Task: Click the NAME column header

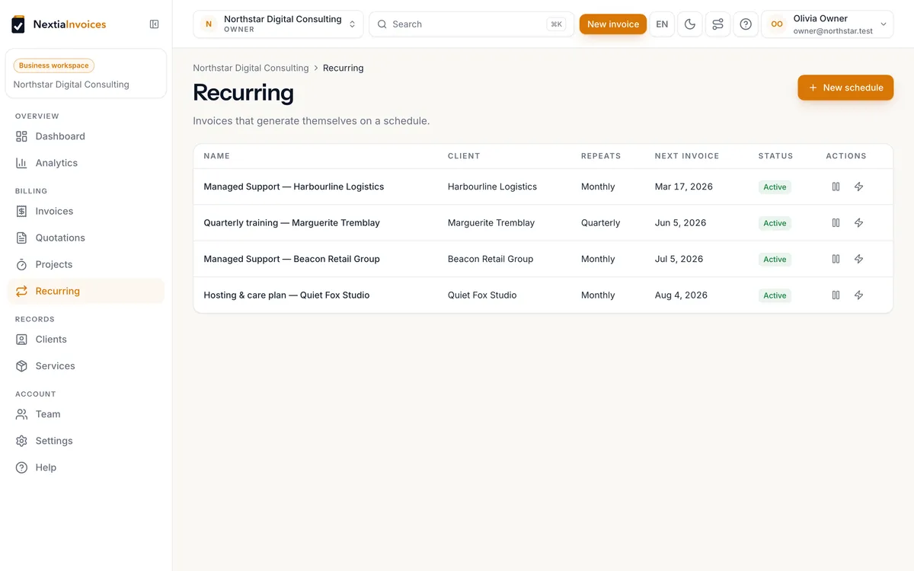Action: coord(216,156)
